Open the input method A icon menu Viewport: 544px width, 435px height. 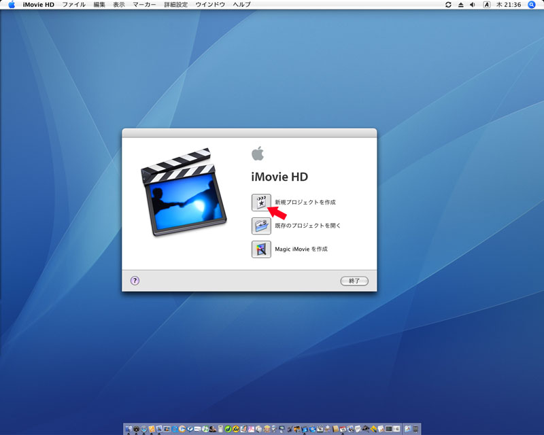point(487,5)
